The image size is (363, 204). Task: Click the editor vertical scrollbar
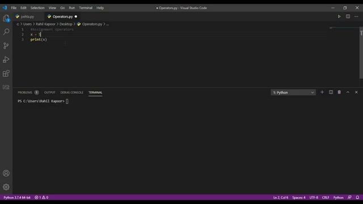point(361,53)
